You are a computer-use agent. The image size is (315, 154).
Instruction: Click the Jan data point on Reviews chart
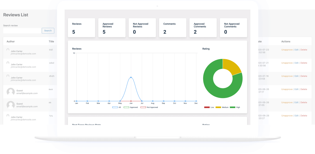76,101
